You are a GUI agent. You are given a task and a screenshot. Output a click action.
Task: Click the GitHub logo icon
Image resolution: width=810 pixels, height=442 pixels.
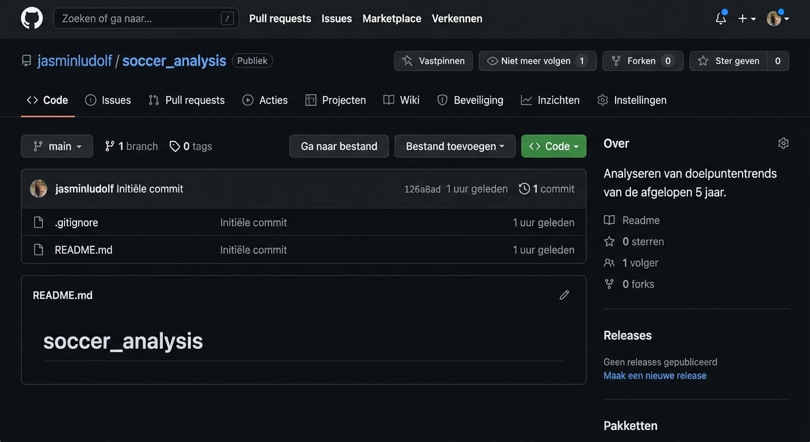[32, 18]
